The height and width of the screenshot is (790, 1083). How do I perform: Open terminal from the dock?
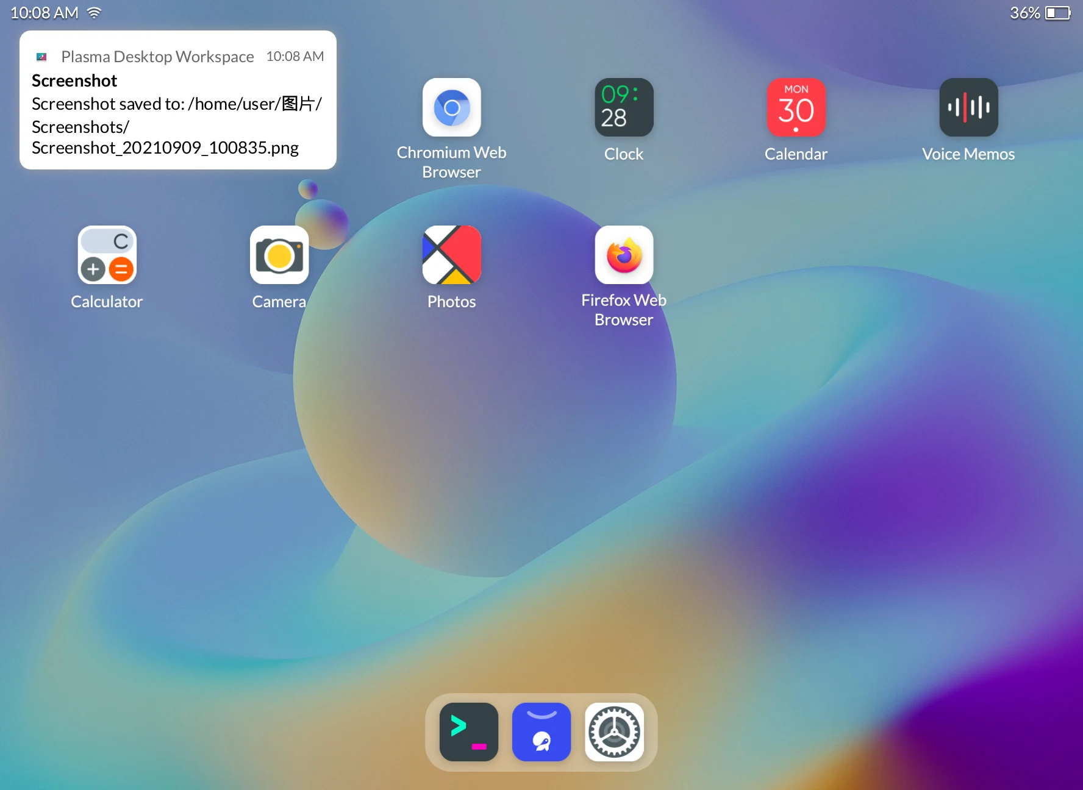click(469, 732)
